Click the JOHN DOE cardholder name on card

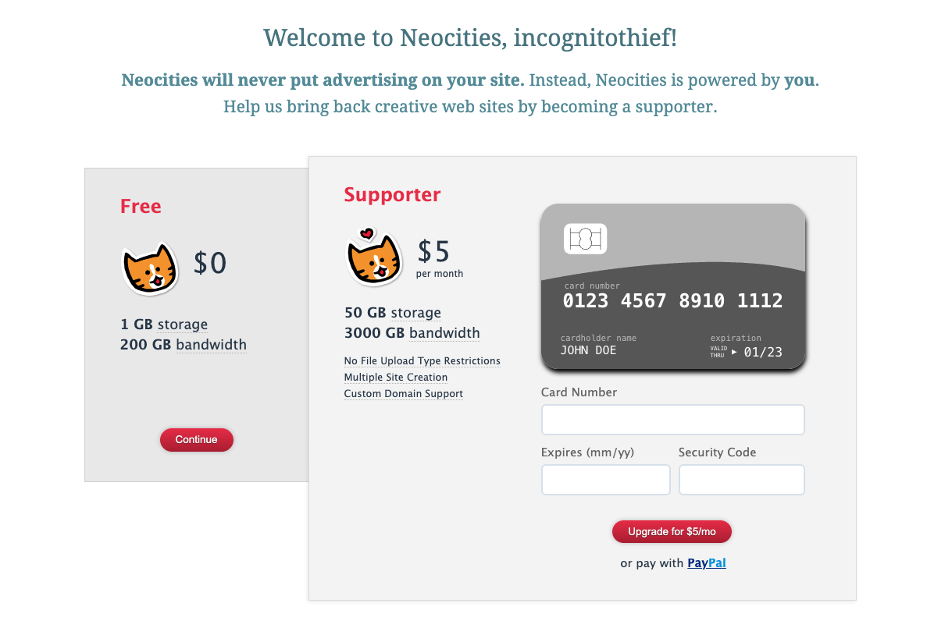coord(588,350)
